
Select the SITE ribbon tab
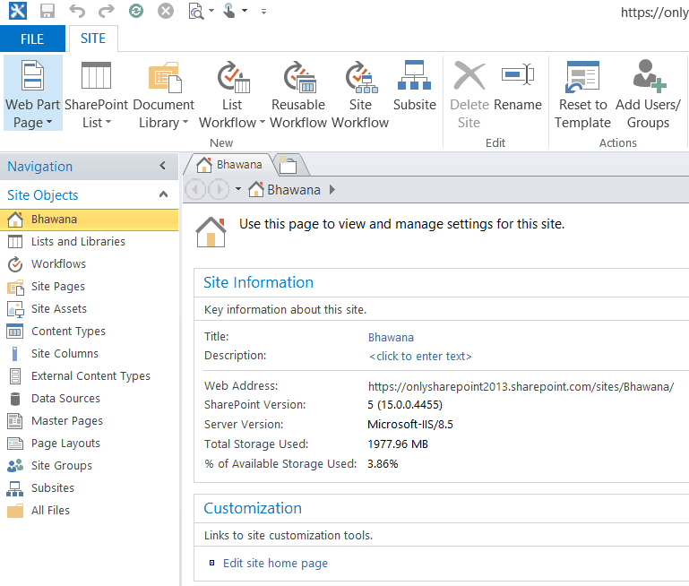coord(92,39)
